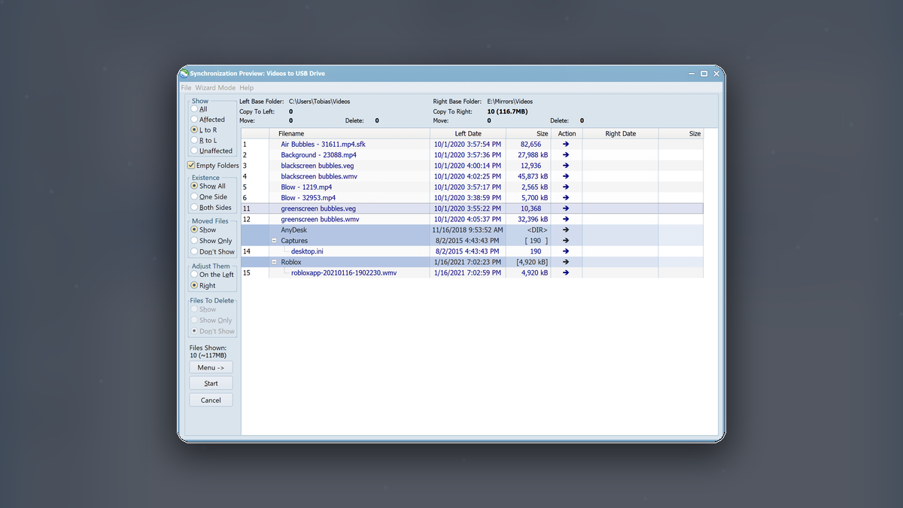Image resolution: width=903 pixels, height=508 pixels.
Task: Select Moved Files Don't Show option
Action: (194, 251)
